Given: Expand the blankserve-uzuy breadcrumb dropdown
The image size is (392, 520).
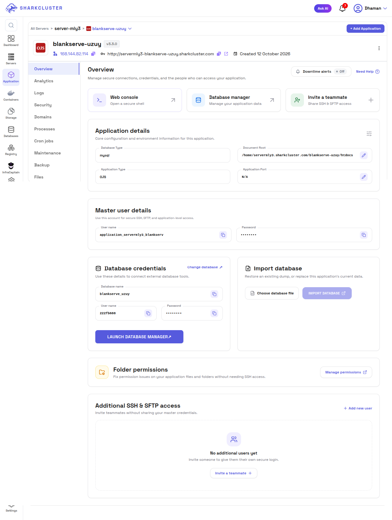Looking at the screenshot, I should [x=130, y=29].
